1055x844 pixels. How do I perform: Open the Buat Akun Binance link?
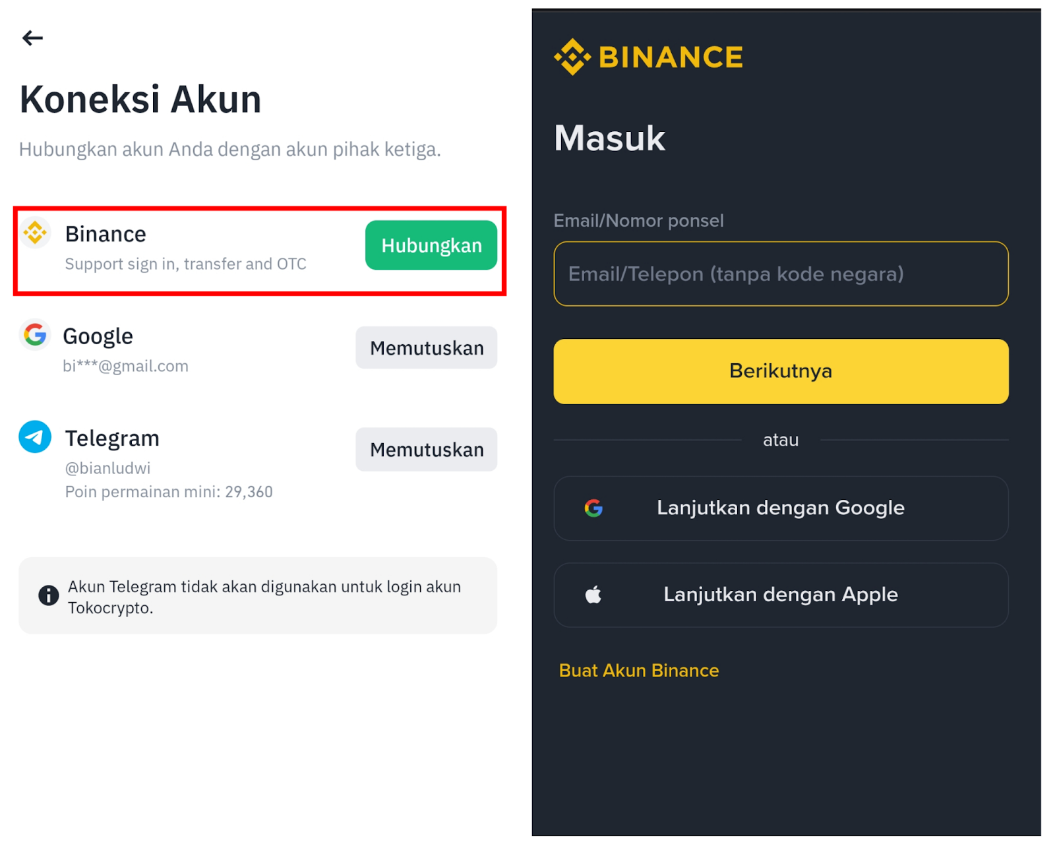coord(639,671)
